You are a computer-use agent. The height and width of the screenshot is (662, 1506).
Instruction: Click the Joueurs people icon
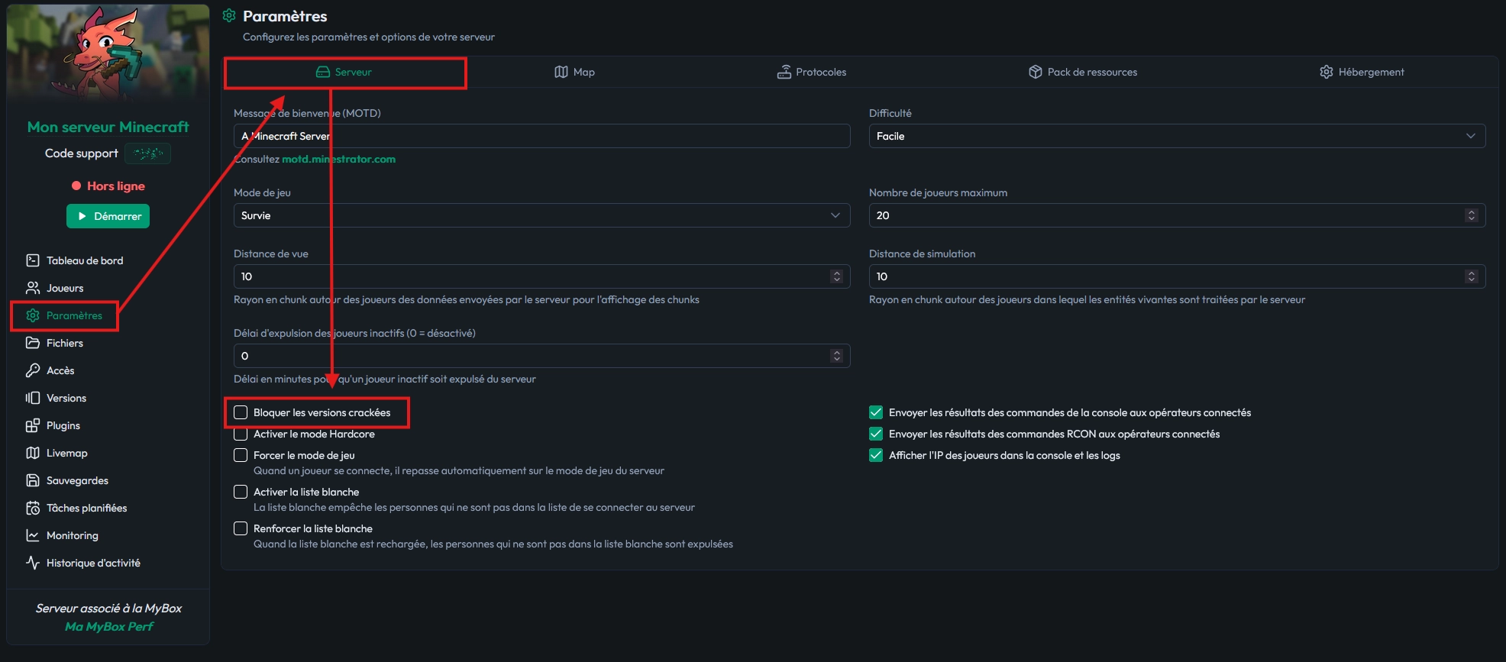[x=33, y=288]
